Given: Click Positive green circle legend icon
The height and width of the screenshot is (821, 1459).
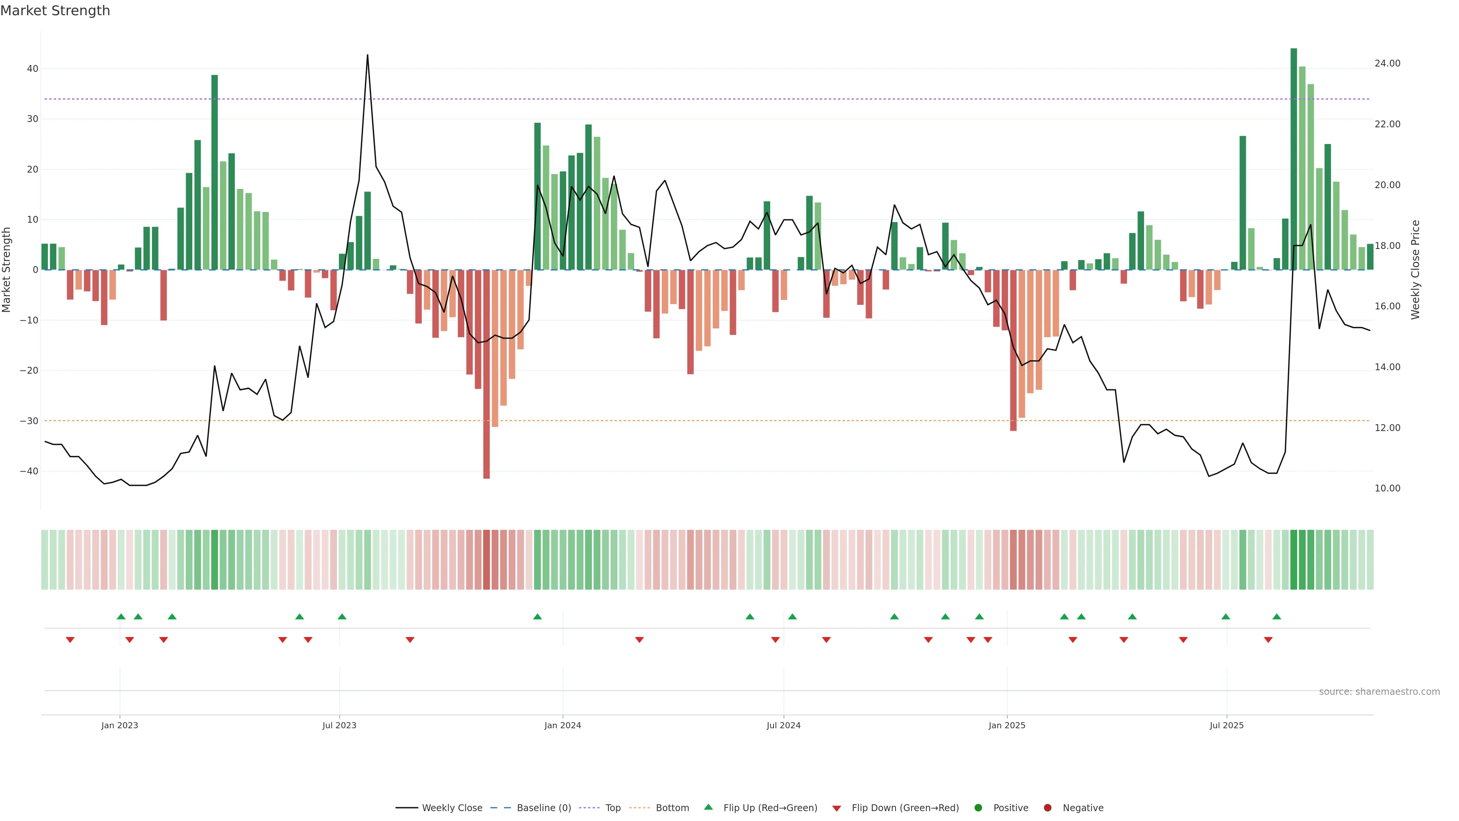Looking at the screenshot, I should click(978, 808).
